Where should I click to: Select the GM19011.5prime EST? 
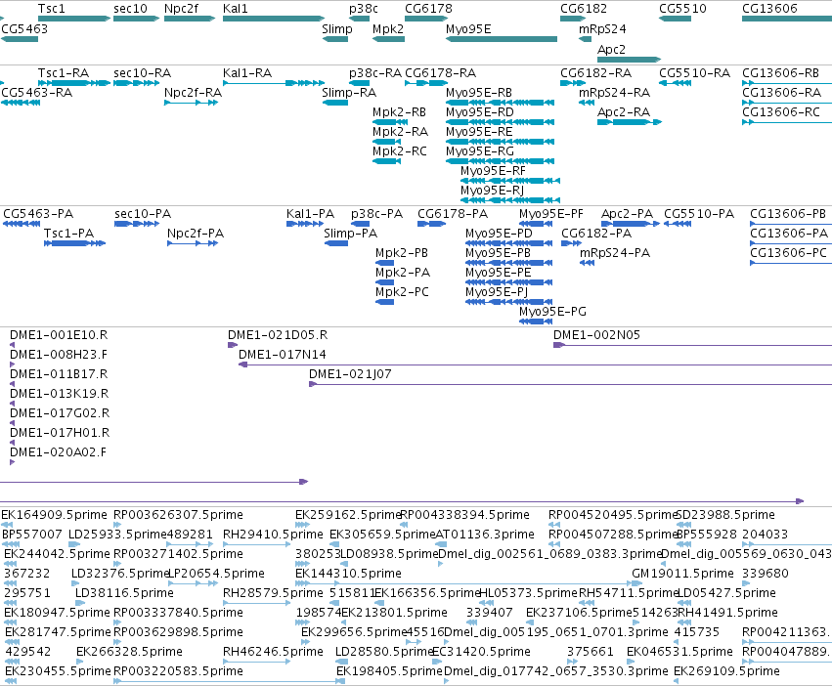(x=637, y=583)
